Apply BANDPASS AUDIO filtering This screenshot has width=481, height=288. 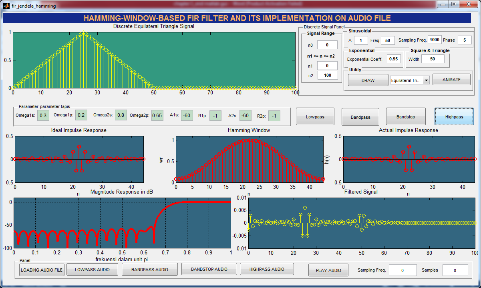pos(149,269)
